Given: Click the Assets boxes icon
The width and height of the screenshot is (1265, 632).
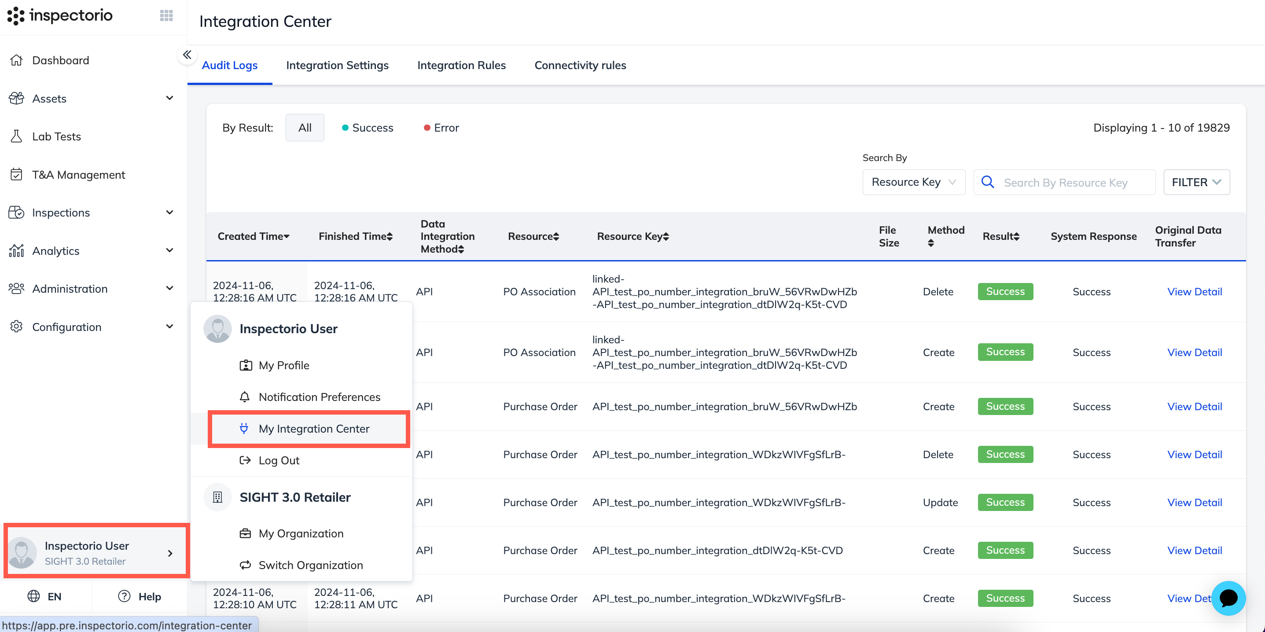Looking at the screenshot, I should pos(17,98).
